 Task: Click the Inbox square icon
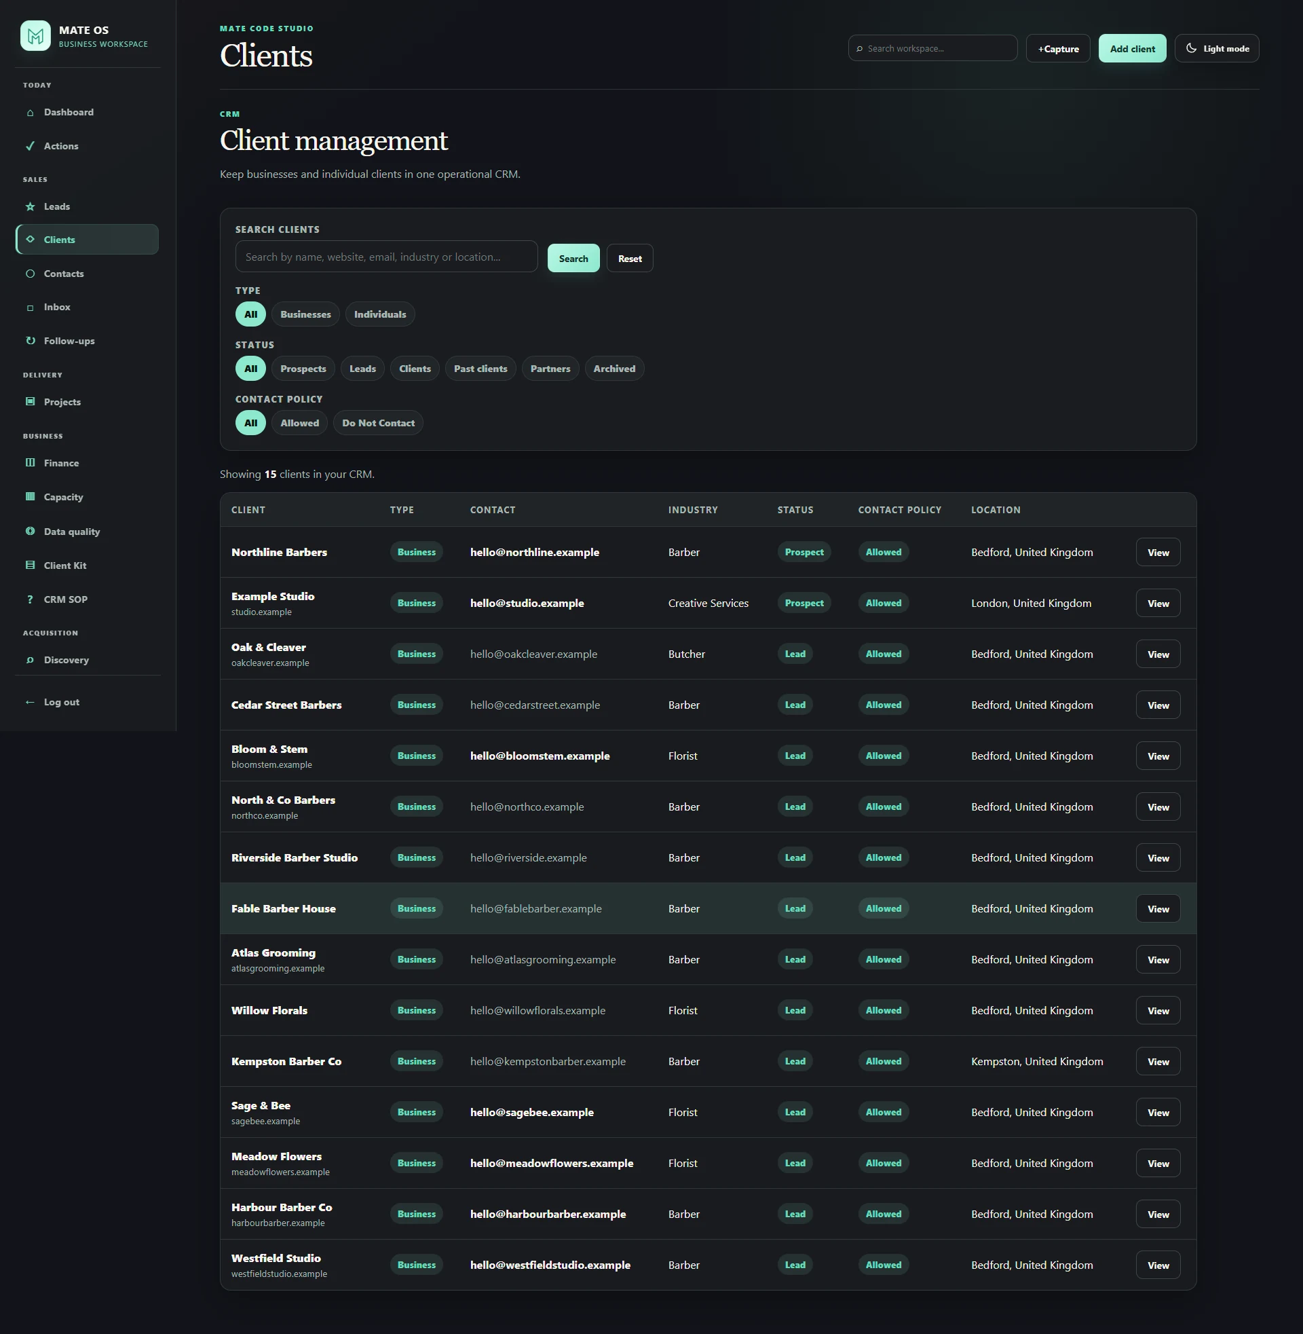[x=30, y=308]
